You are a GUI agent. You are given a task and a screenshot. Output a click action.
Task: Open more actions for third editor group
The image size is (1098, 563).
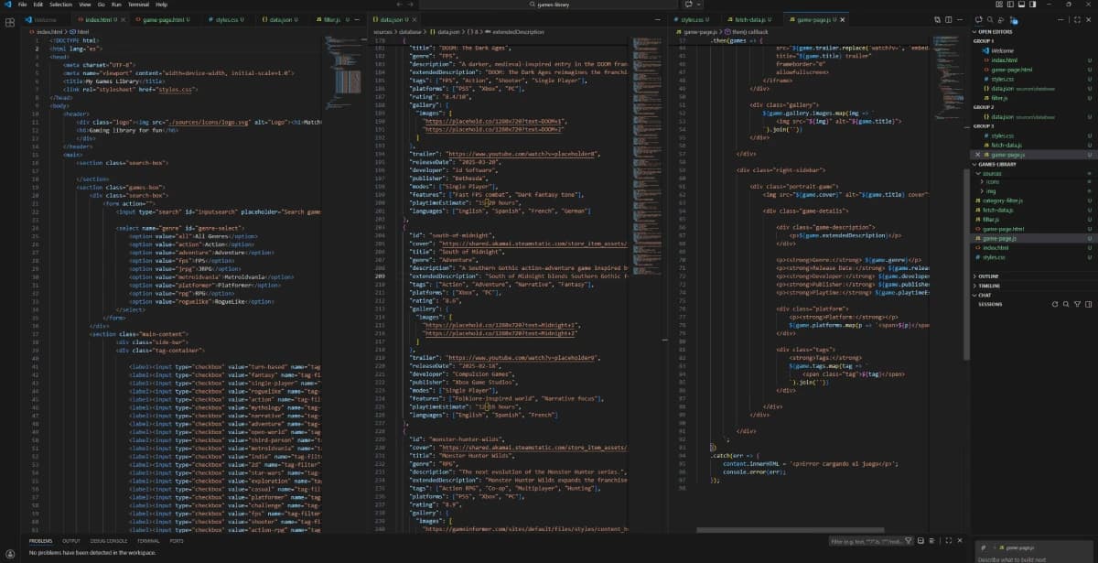(958, 19)
